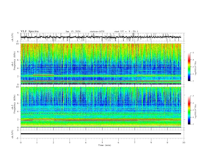Click the time axis tick label "7"
207x160 pixels.
coord(135,142)
